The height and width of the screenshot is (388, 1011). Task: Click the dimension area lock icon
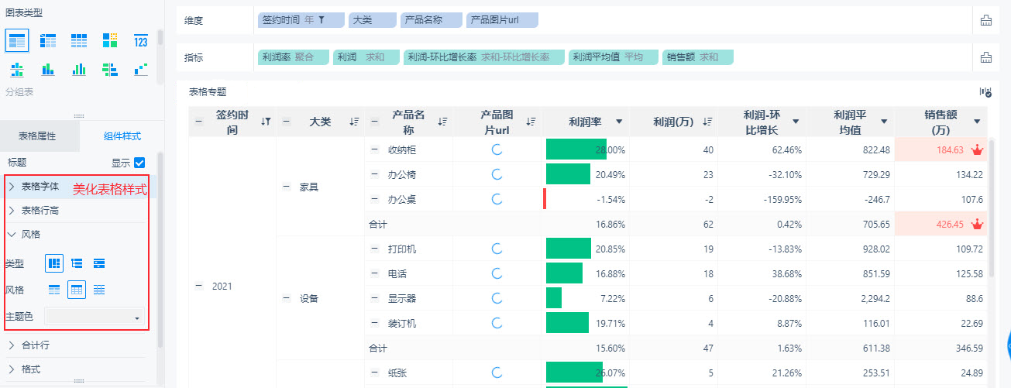pyautogui.click(x=986, y=21)
